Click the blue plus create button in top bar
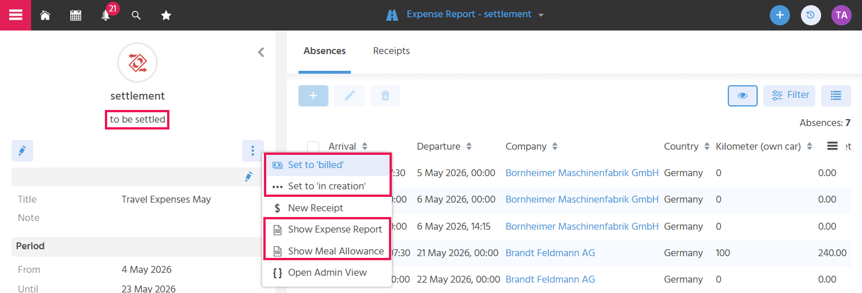This screenshot has height=293, width=862. point(780,15)
